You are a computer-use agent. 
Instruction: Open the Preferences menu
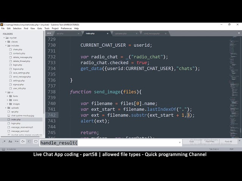[67, 29]
